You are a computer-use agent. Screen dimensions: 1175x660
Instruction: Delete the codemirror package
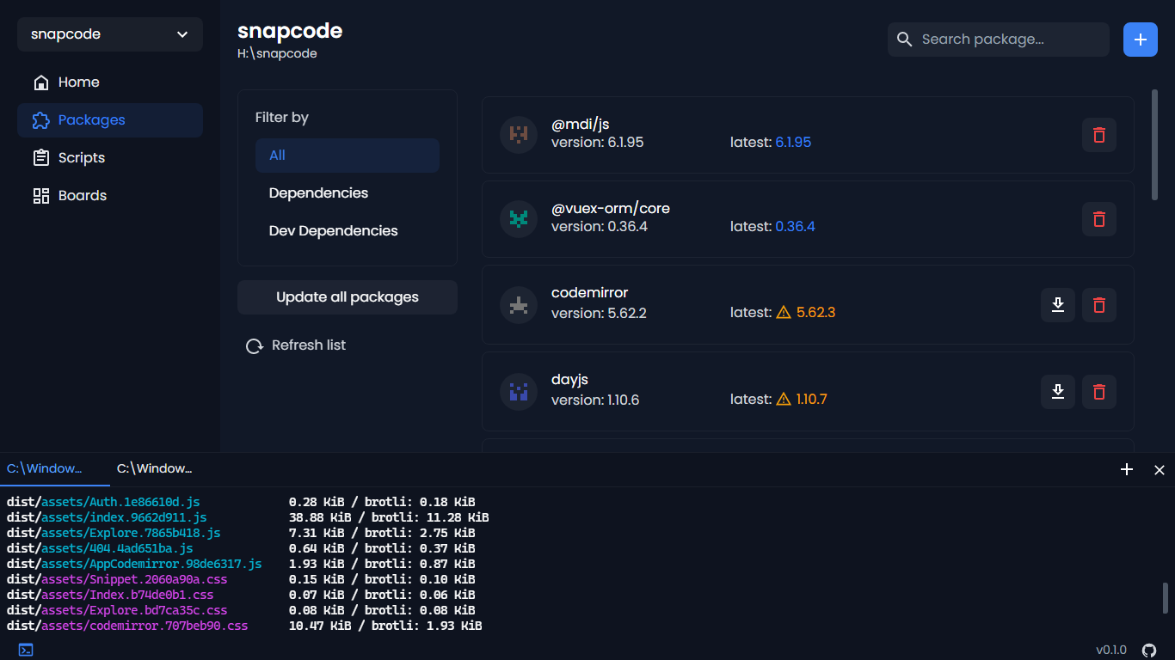[x=1099, y=305]
